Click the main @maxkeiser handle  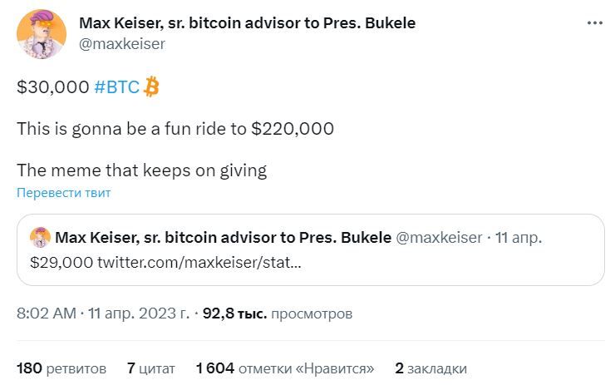click(121, 43)
